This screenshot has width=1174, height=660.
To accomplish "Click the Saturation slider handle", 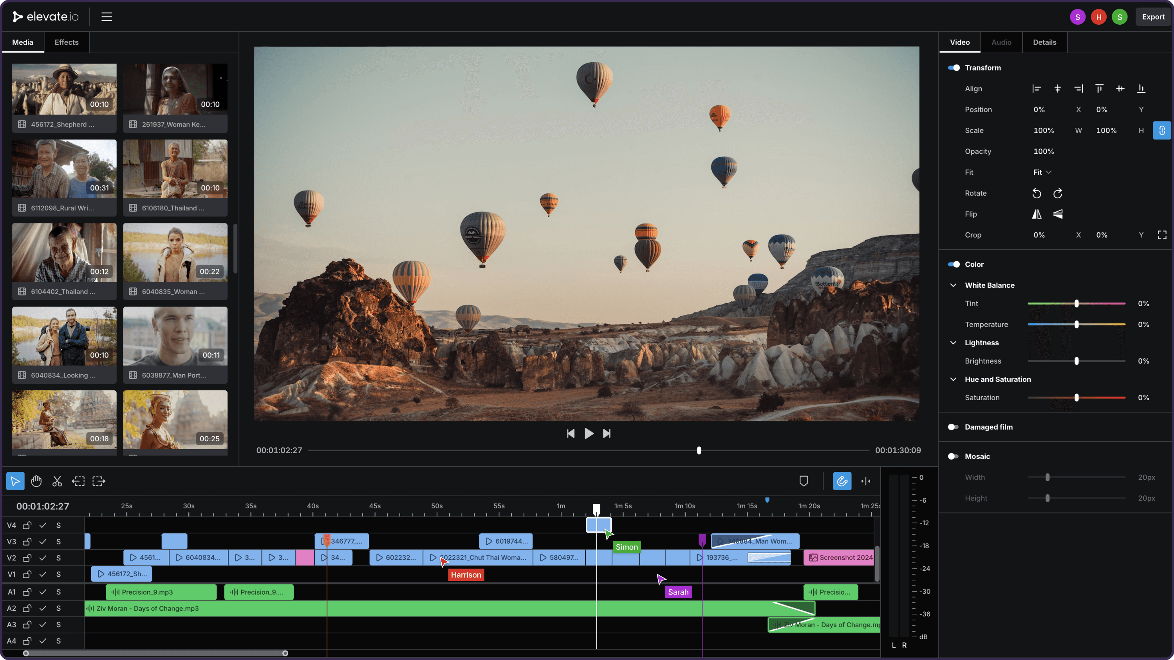I will click(1076, 397).
